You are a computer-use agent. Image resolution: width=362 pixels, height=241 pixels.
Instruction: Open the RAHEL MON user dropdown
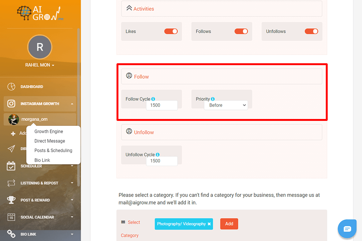[40, 65]
